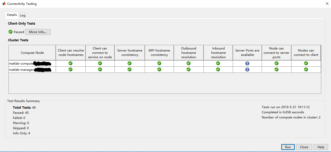
Task: Click matlab-manager 'Nodes can connect to client' checkmark
Action: 306,69
